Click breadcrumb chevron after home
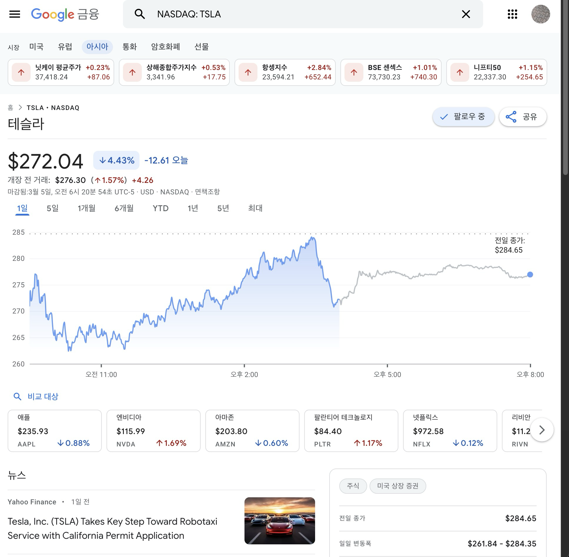 [x=20, y=108]
